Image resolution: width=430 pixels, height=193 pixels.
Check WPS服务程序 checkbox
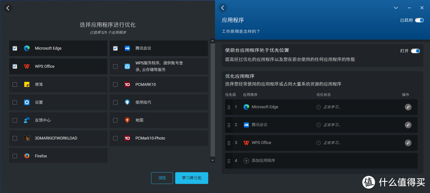(115, 66)
